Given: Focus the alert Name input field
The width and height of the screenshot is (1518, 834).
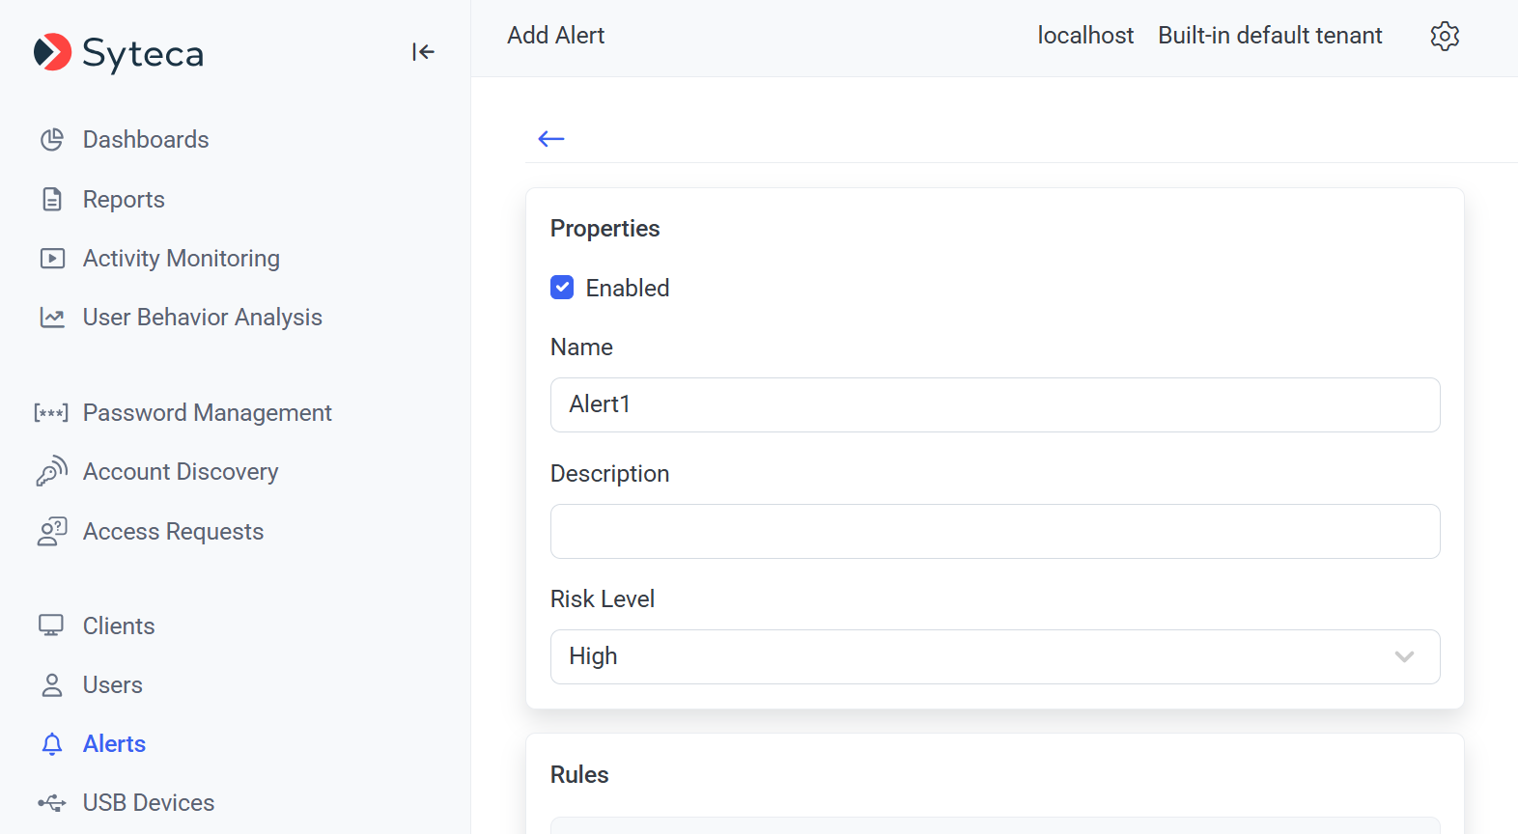Looking at the screenshot, I should point(995,404).
